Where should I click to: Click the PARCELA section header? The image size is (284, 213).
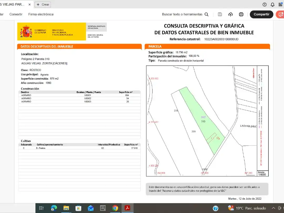point(207,47)
